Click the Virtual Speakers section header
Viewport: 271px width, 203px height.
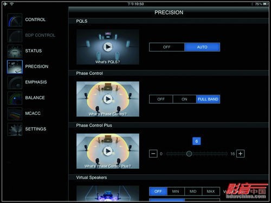169,178
